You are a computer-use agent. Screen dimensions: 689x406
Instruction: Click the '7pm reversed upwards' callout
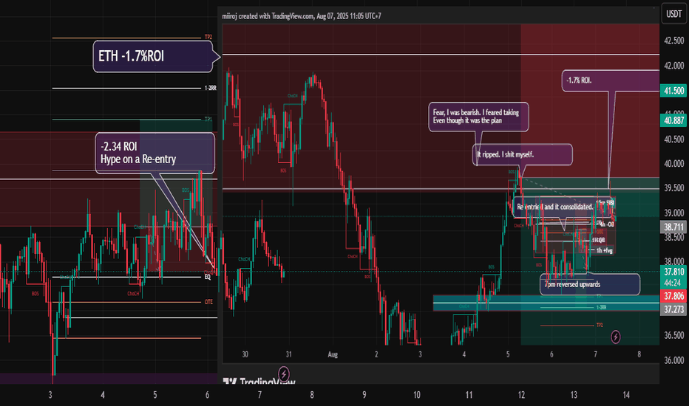pos(590,284)
